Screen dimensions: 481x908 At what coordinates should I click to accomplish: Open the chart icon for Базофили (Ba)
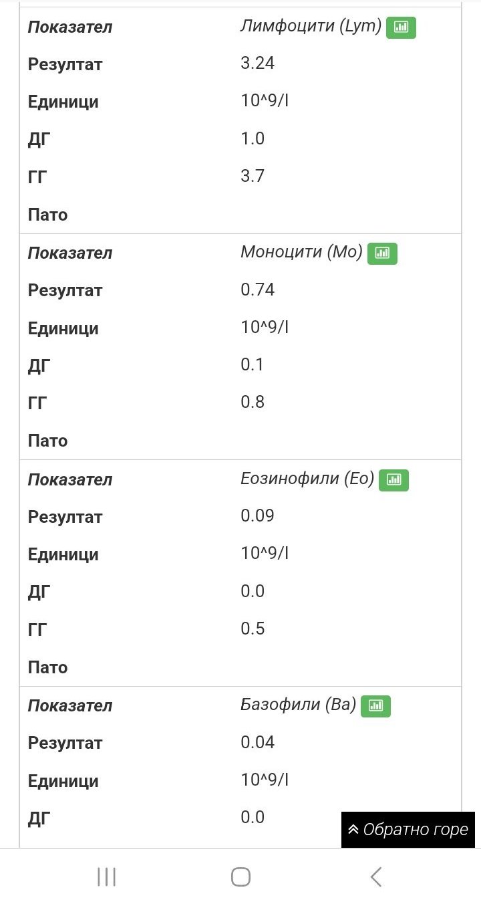tap(375, 705)
